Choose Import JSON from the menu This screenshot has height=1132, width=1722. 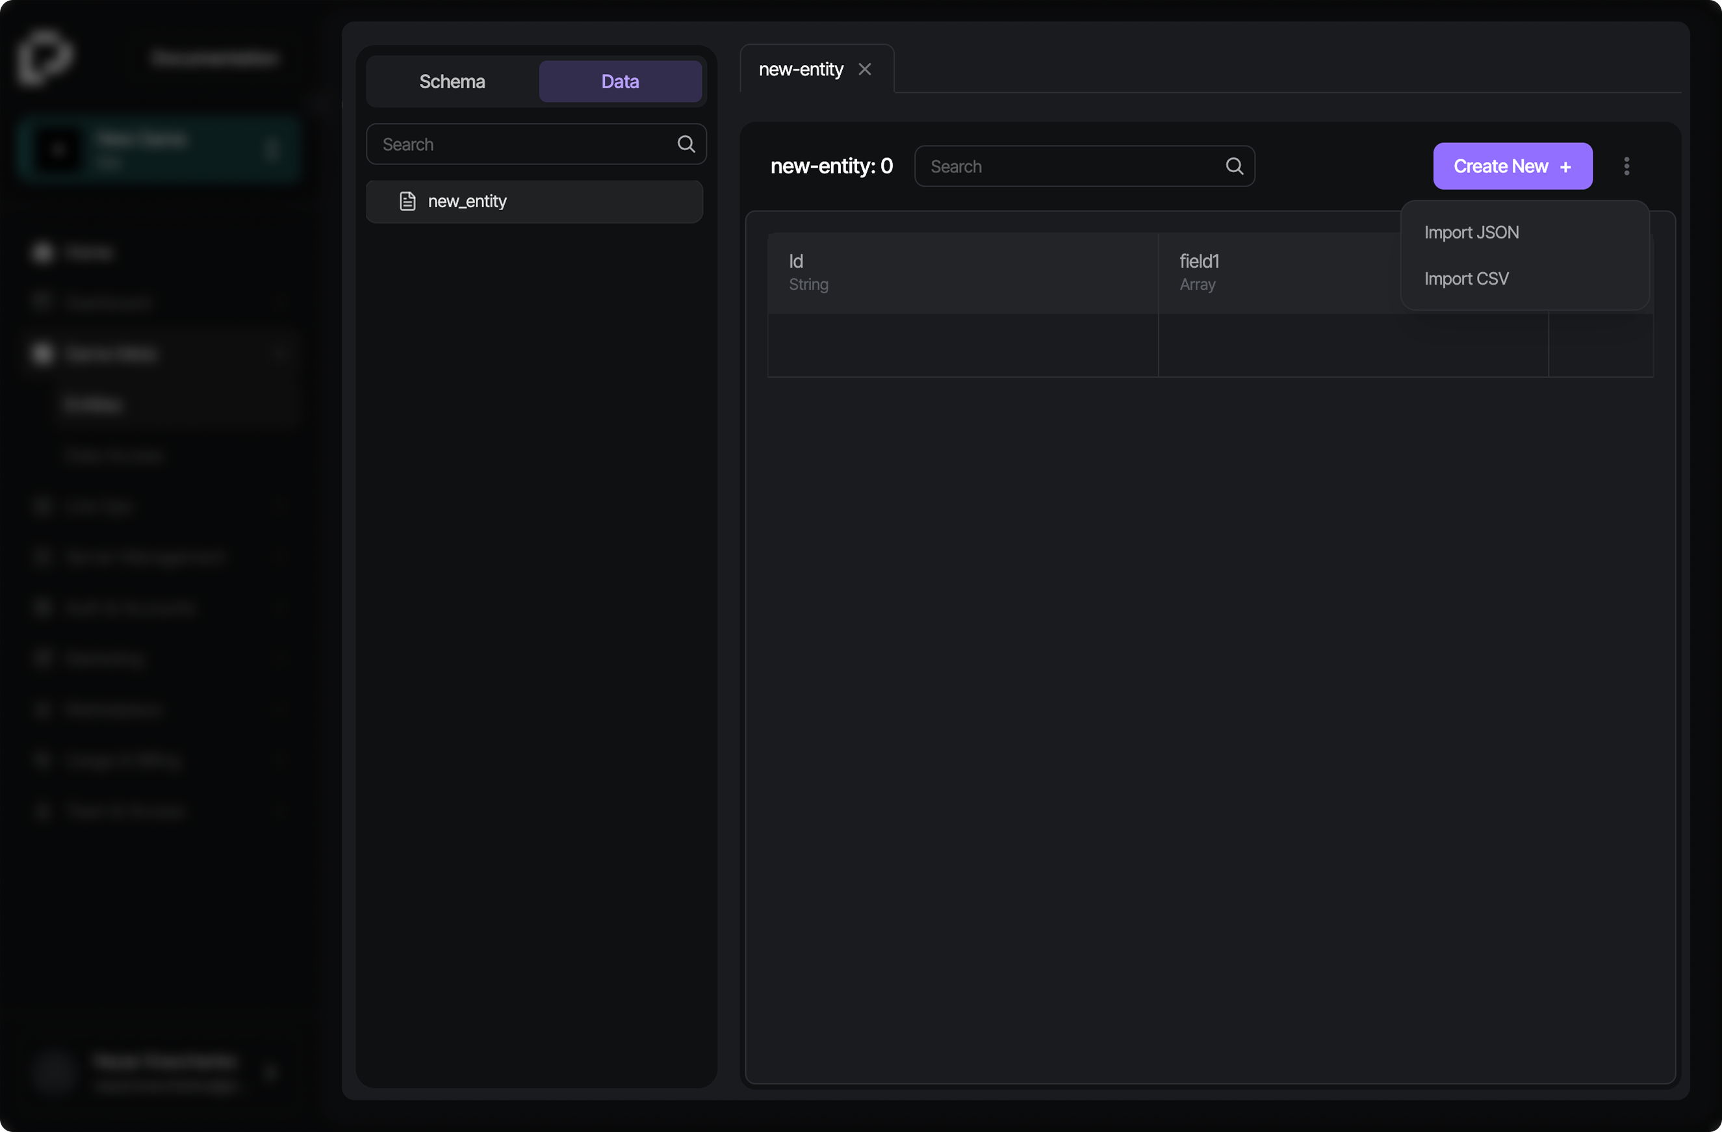point(1472,231)
